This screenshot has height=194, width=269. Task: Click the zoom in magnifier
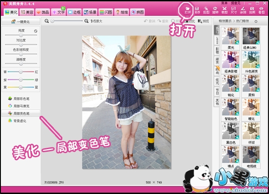(x=86, y=21)
